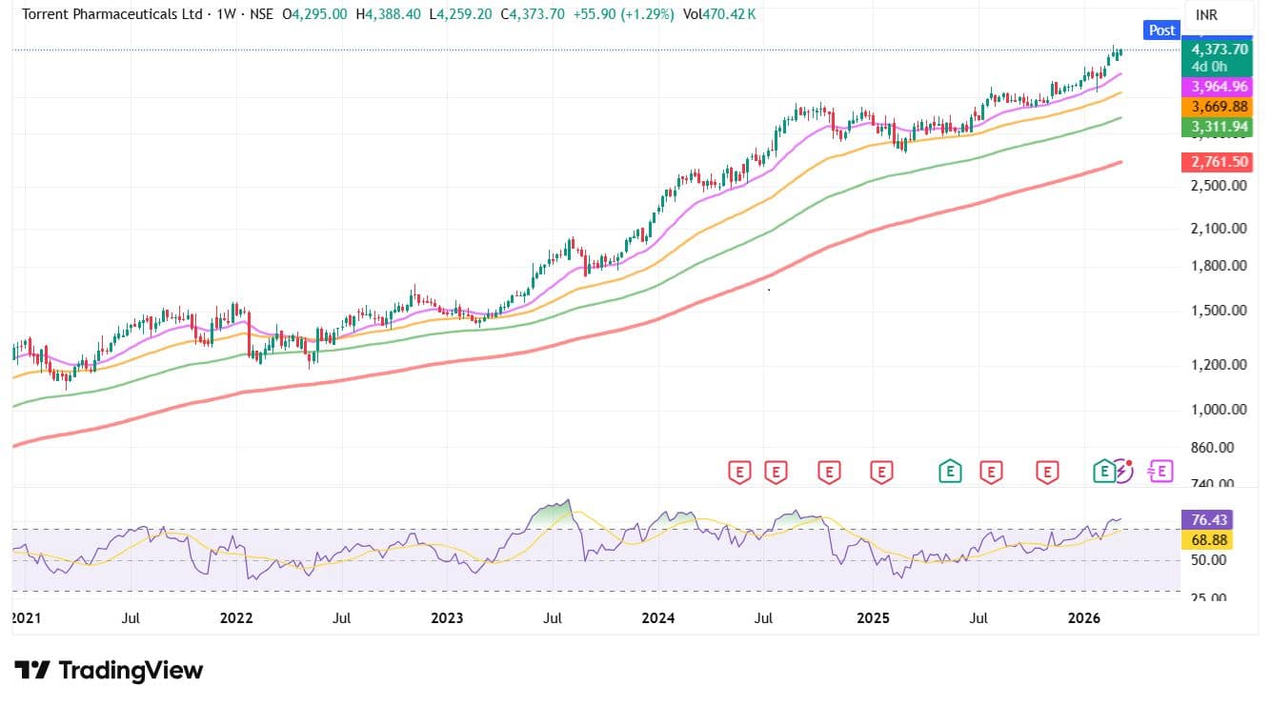The image size is (1271, 706).
Task: Click the red 2,761.50 moving average label
Action: click(1216, 163)
